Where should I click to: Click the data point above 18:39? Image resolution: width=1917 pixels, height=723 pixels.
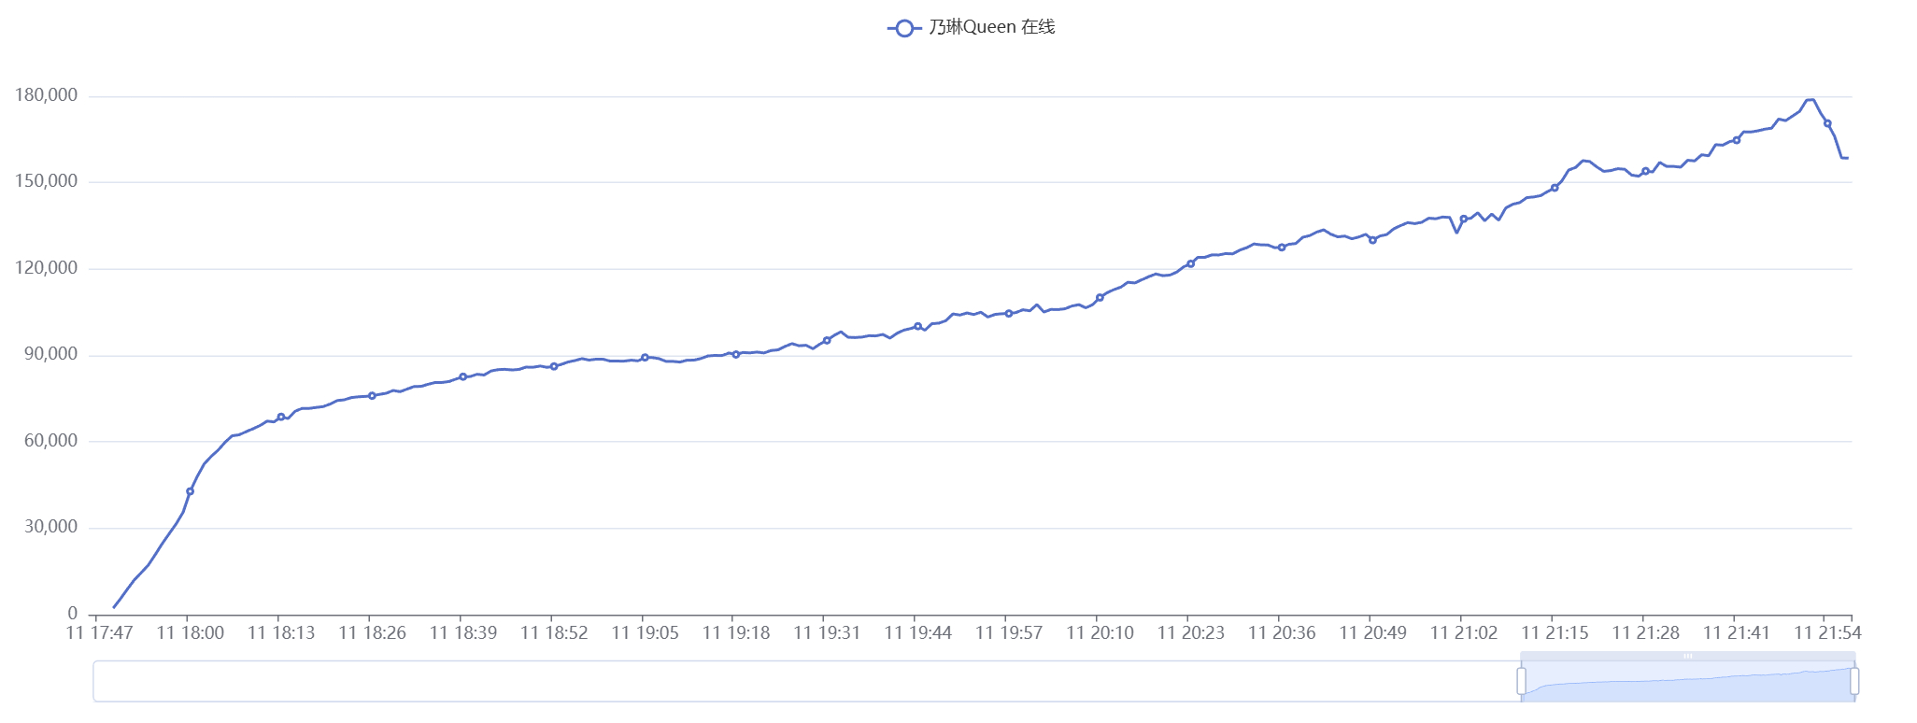[462, 376]
